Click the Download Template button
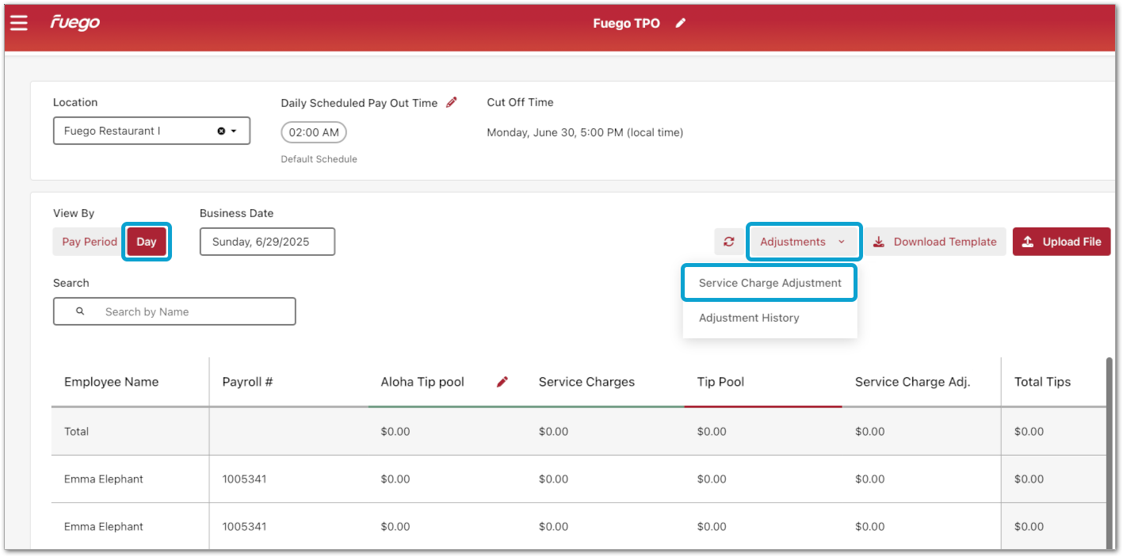1123x557 pixels. 935,242
